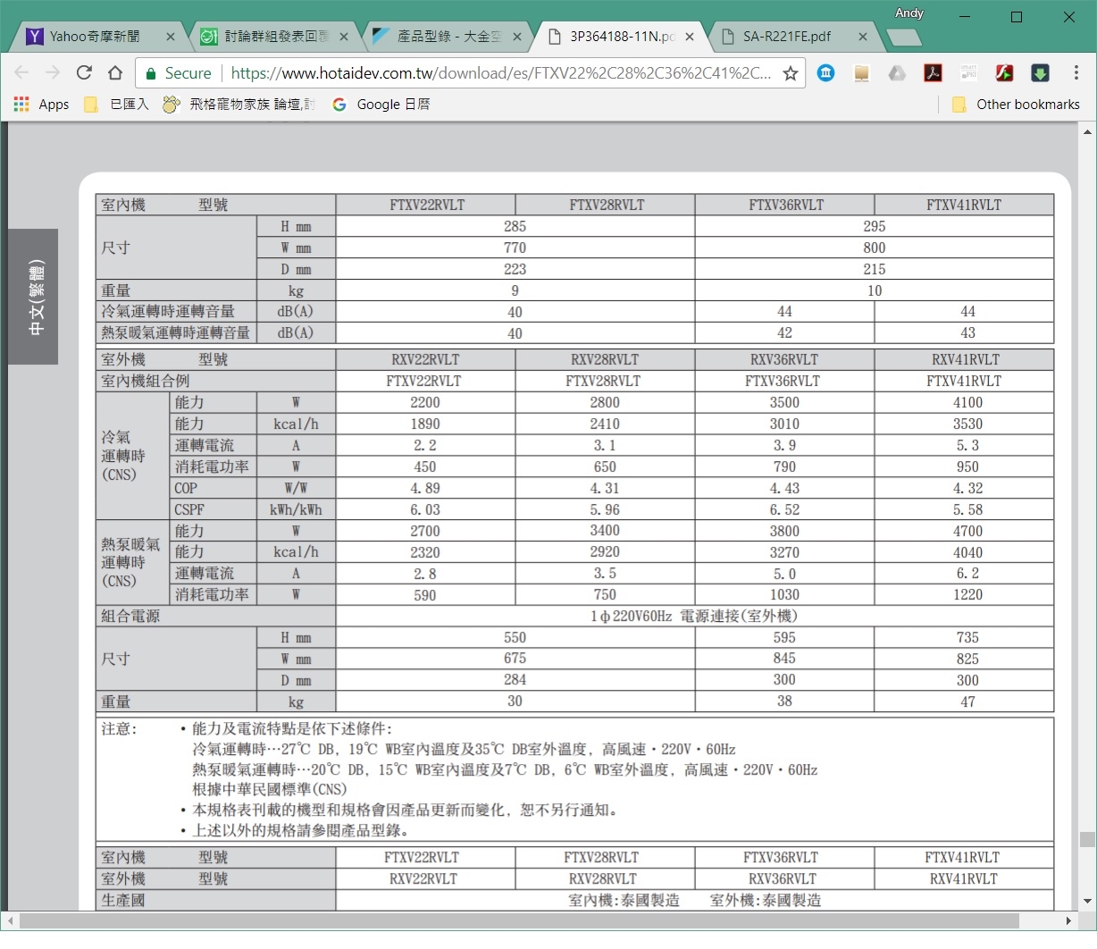Viewport: 1097px width, 949px height.
Task: Close the 產品型錄 tab
Action: tap(517, 37)
